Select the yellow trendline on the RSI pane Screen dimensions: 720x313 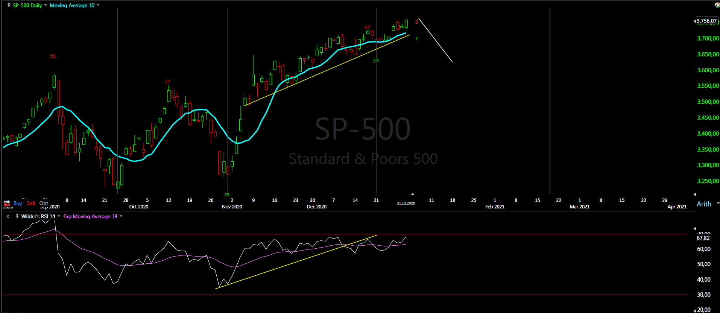(296, 262)
